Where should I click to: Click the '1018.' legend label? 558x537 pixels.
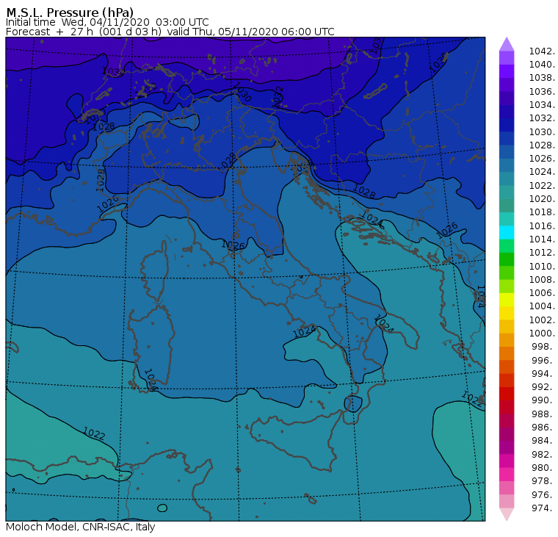point(542,212)
